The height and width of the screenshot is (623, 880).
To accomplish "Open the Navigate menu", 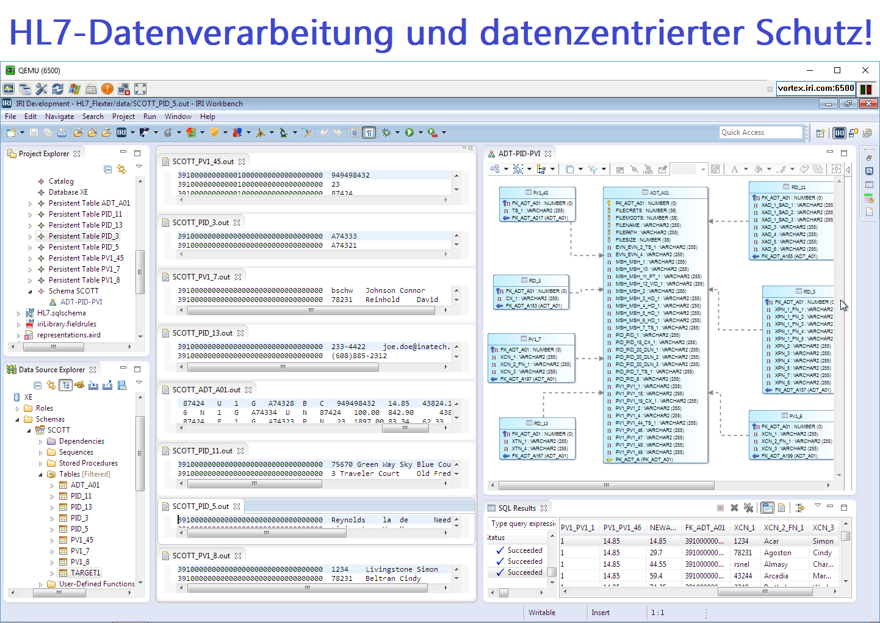I will (x=59, y=117).
